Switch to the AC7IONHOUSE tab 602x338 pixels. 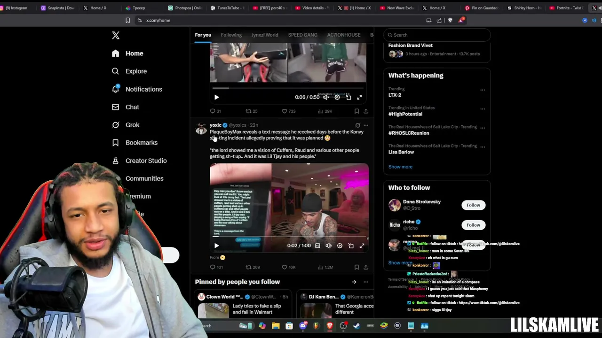click(x=344, y=35)
